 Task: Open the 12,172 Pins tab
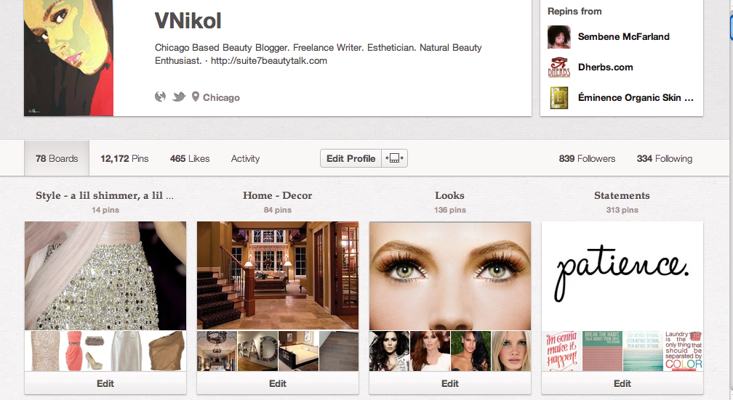pos(124,158)
